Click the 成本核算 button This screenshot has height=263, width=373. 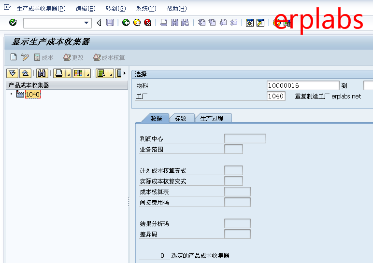(109, 57)
